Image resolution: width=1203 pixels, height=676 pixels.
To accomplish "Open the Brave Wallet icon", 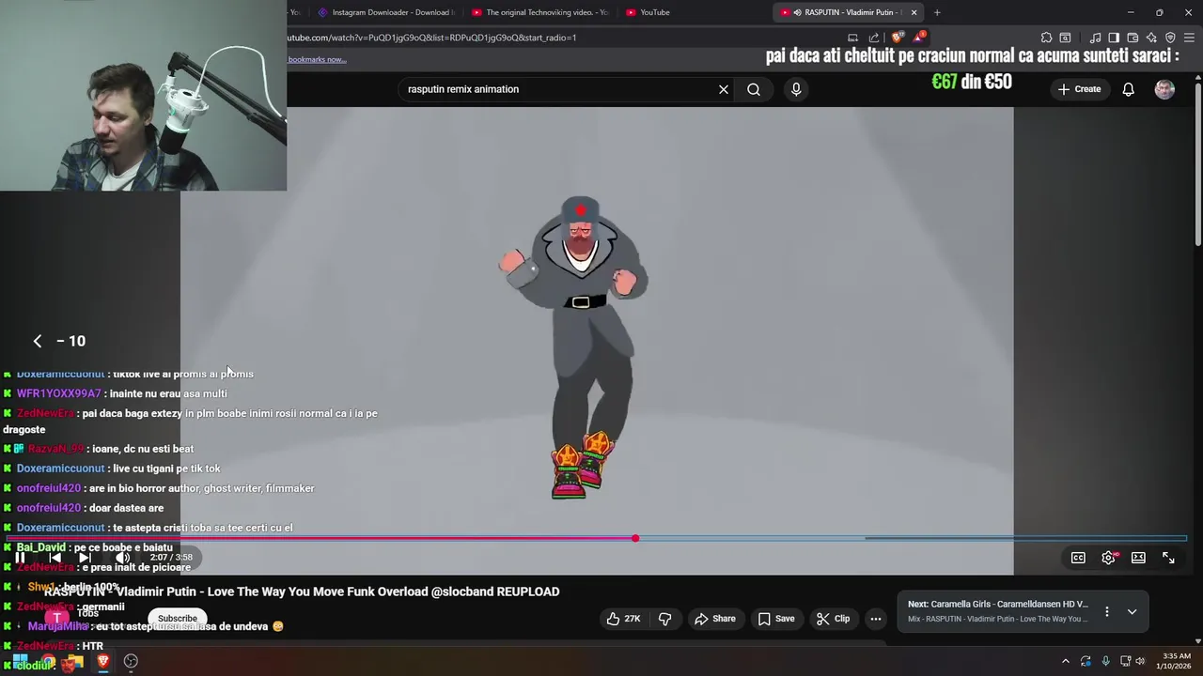I will pyautogui.click(x=1133, y=38).
